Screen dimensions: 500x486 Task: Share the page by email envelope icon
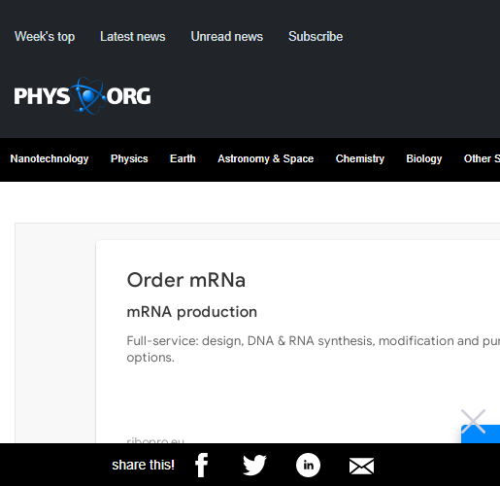pyautogui.click(x=361, y=466)
